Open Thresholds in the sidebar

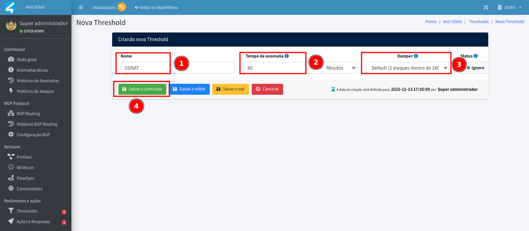(x=27, y=211)
